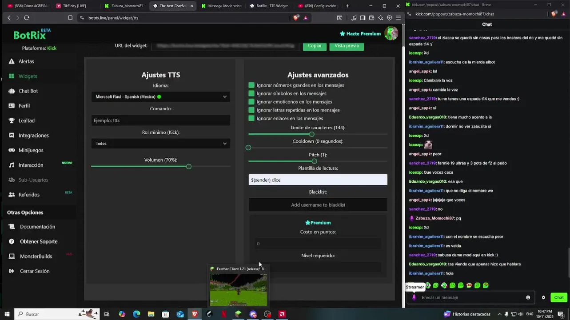Switch to BotRix | TTS Widget tab
570x320 pixels.
269,6
